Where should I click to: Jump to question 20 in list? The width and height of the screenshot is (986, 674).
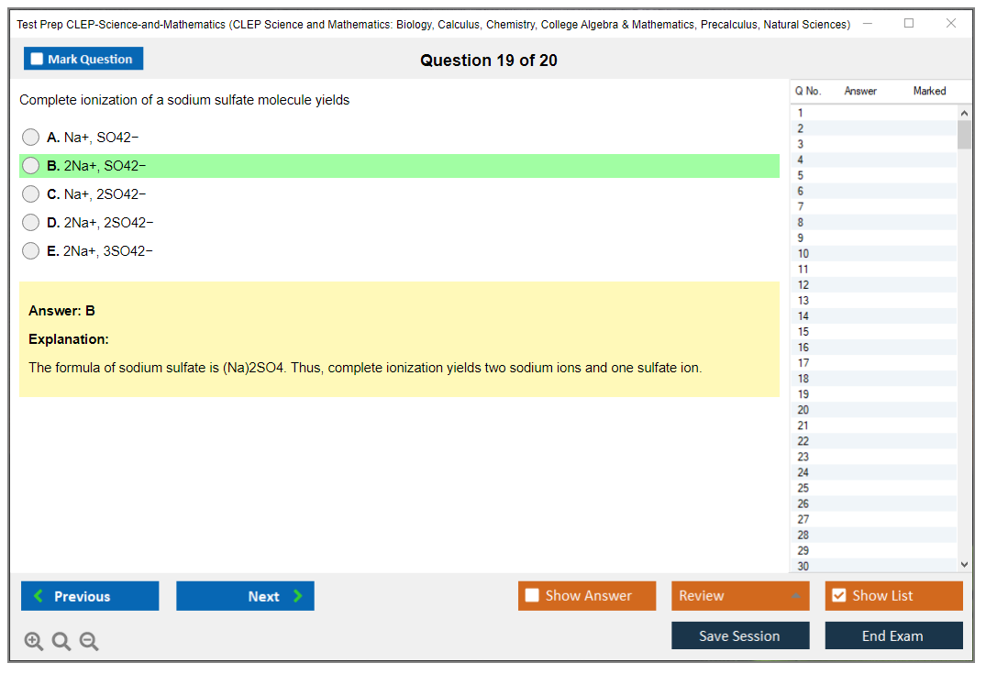(803, 410)
